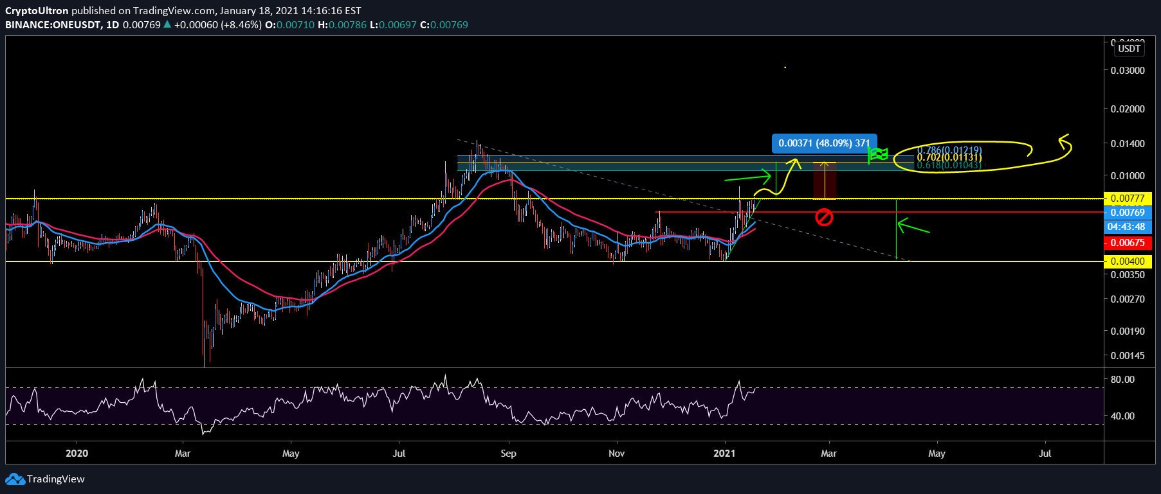The image size is (1161, 494).
Task: Click the 0.702(0.01131) Fibonacci level label
Action: pos(949,157)
